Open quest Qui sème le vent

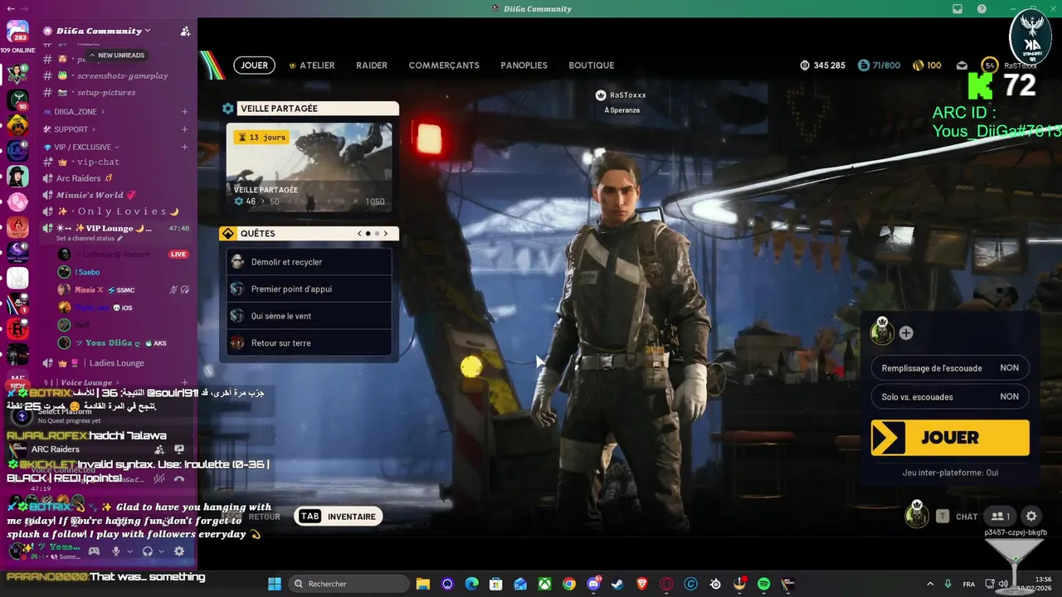(309, 316)
